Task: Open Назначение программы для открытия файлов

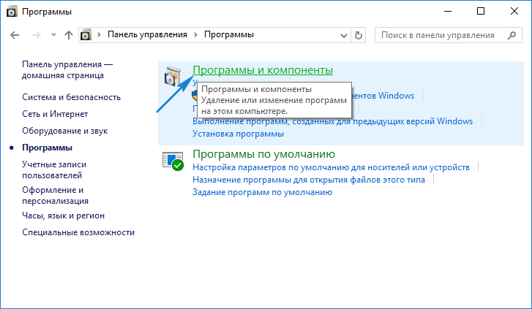Action: click(x=309, y=180)
